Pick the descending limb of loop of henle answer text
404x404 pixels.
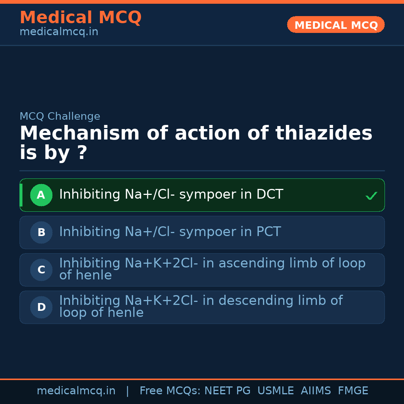201,306
